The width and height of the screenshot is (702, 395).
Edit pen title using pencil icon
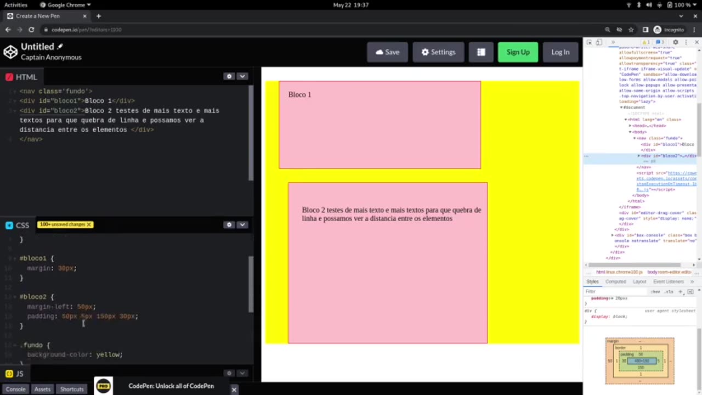coord(60,47)
